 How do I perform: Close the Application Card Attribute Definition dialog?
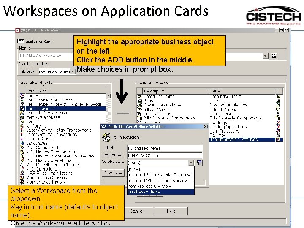click(x=205, y=126)
